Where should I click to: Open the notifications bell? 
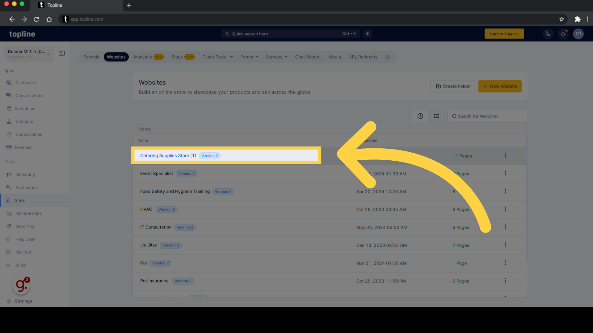563,34
